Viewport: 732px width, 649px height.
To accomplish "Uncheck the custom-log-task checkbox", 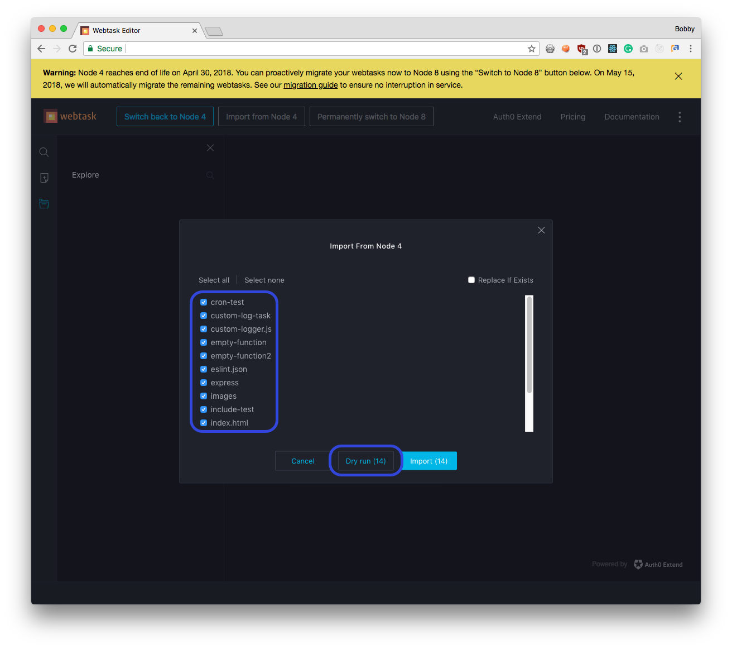I will pyautogui.click(x=204, y=316).
